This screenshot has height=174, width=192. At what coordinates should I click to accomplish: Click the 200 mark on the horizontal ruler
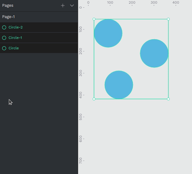132,3
